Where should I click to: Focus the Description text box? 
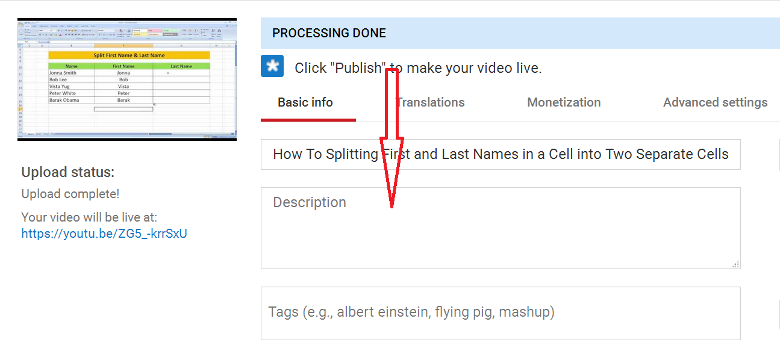pyautogui.click(x=500, y=228)
